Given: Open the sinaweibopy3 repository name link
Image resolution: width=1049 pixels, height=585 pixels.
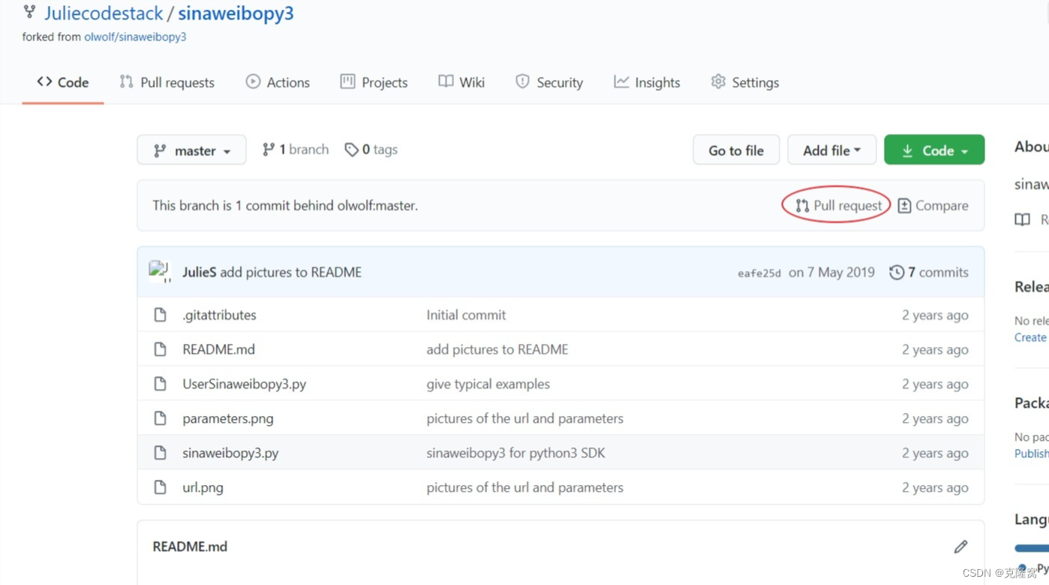Looking at the screenshot, I should [236, 14].
